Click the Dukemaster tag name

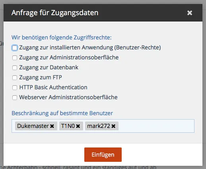[33, 126]
